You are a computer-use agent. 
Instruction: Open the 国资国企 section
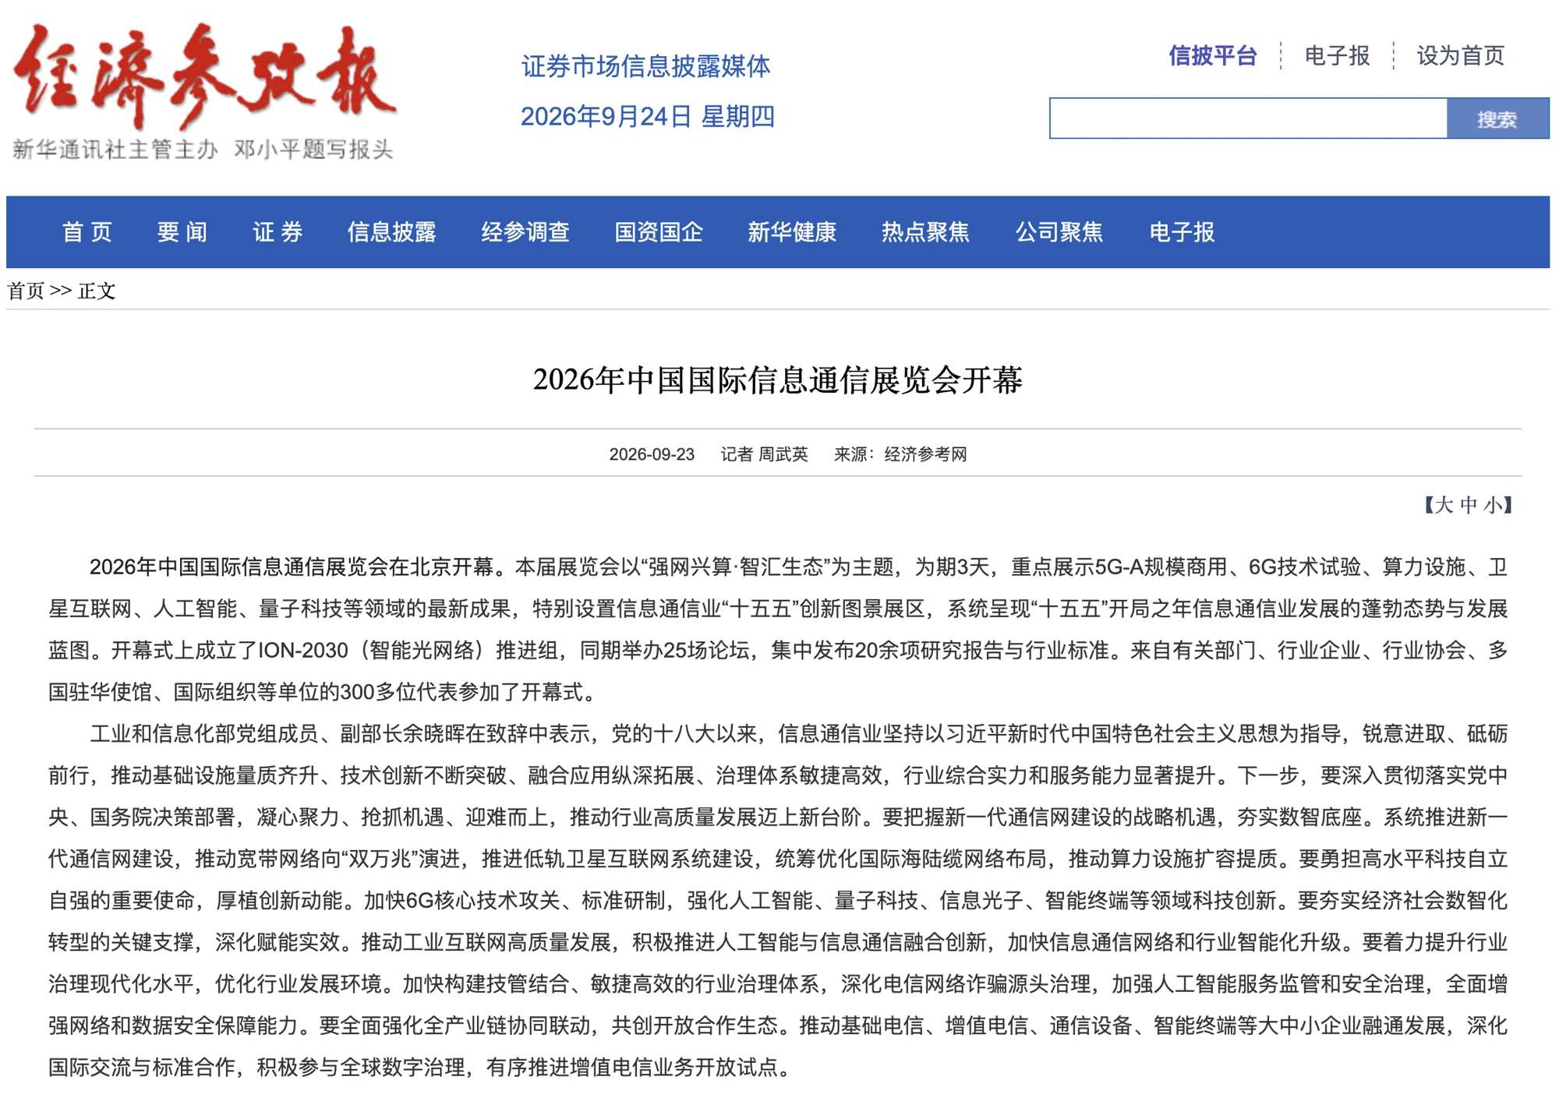tap(659, 232)
